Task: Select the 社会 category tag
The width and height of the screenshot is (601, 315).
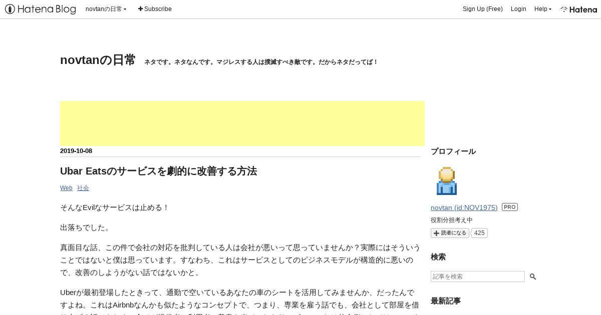Action: pyautogui.click(x=83, y=188)
